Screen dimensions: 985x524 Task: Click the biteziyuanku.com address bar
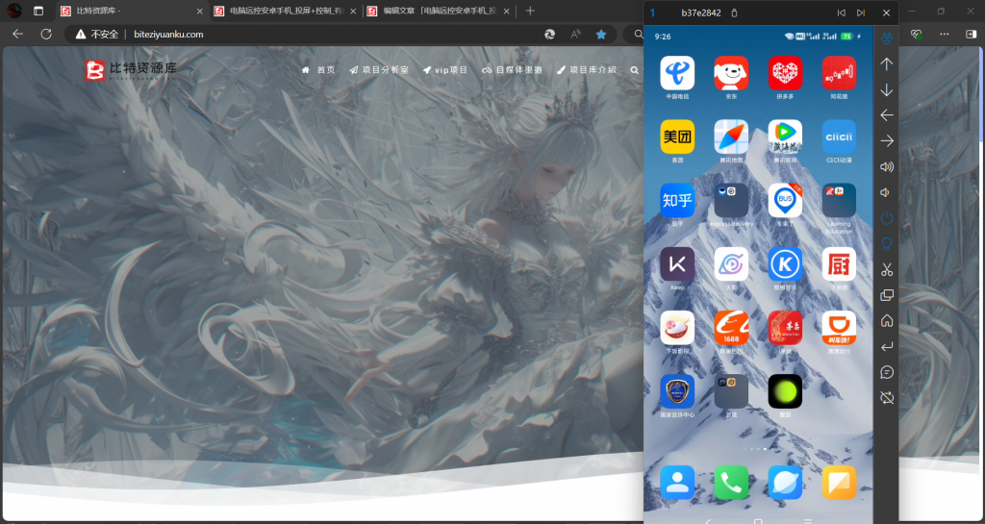tap(168, 34)
